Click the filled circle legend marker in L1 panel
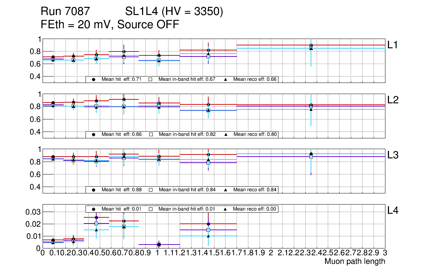Image resolution: width=428 pixels, height=276 pixels. click(94, 79)
